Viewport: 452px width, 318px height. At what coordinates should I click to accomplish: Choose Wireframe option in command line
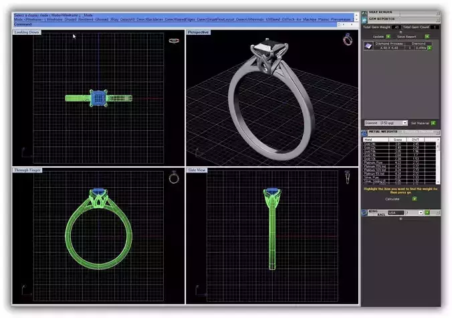(x=54, y=19)
